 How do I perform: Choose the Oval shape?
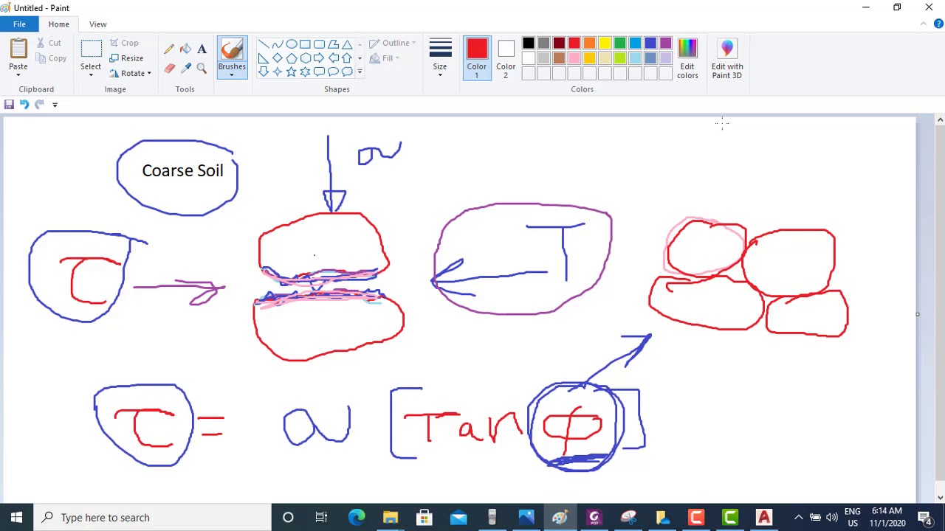292,44
